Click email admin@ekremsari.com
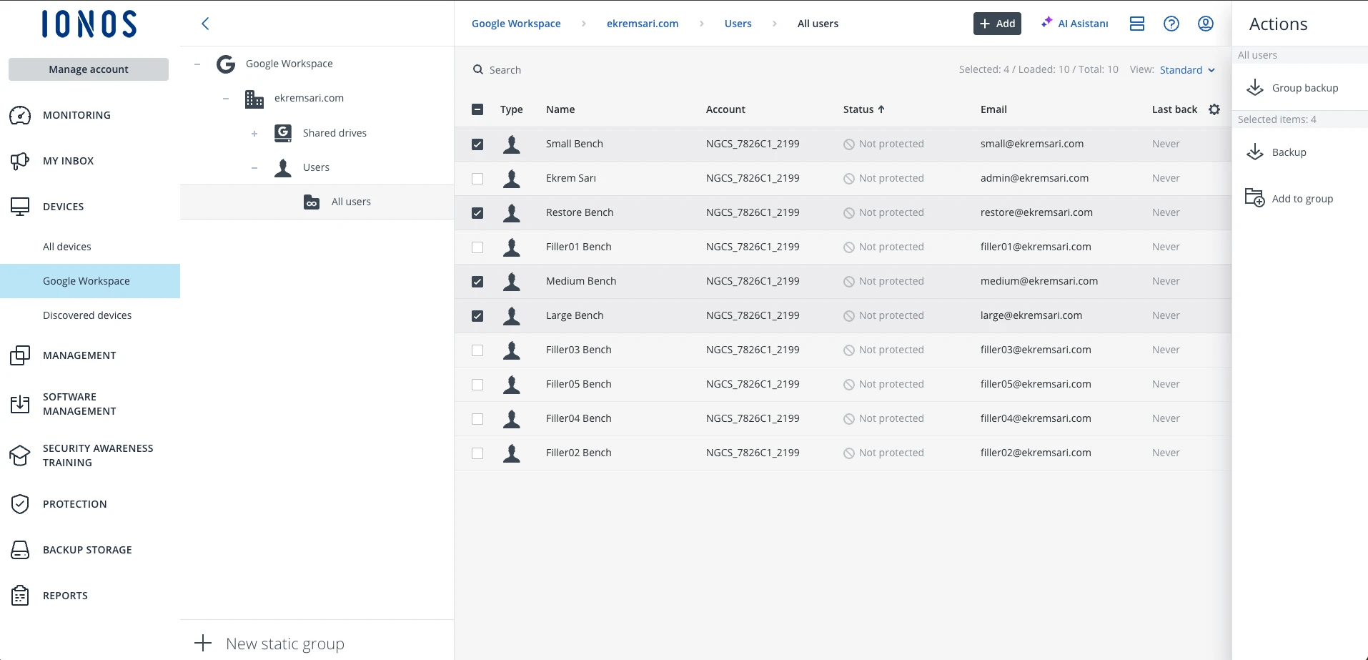Screen dimensions: 1368x660 [1034, 178]
